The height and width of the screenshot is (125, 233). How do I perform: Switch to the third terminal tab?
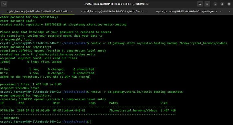coord(187,11)
